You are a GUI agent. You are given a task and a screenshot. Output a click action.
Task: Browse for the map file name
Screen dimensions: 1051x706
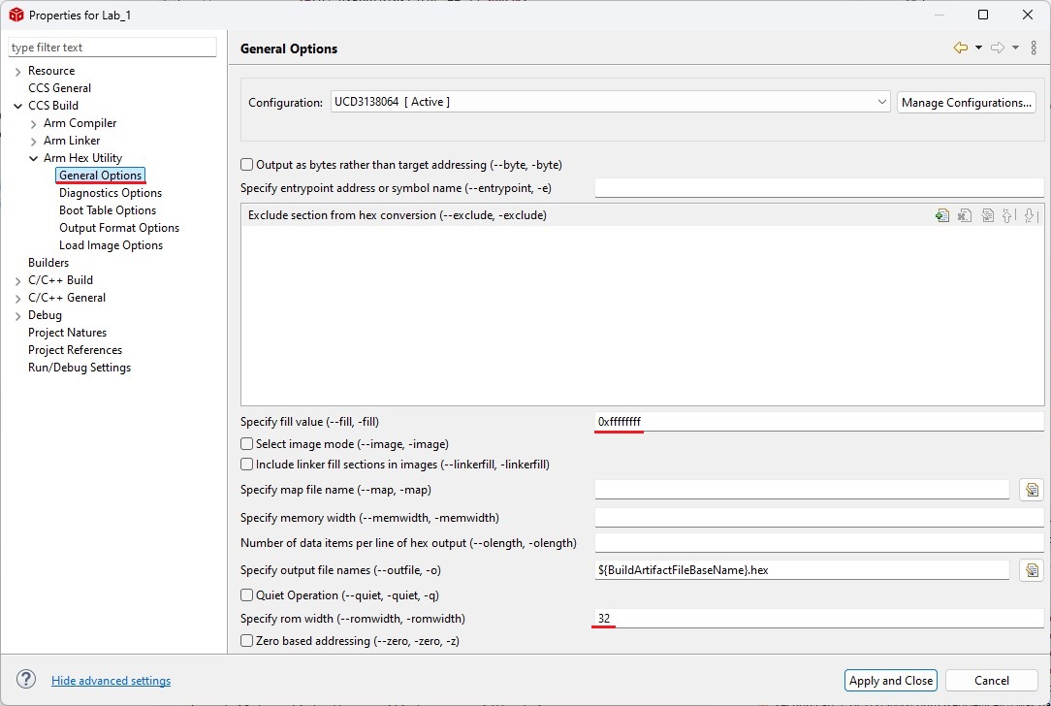(1031, 491)
